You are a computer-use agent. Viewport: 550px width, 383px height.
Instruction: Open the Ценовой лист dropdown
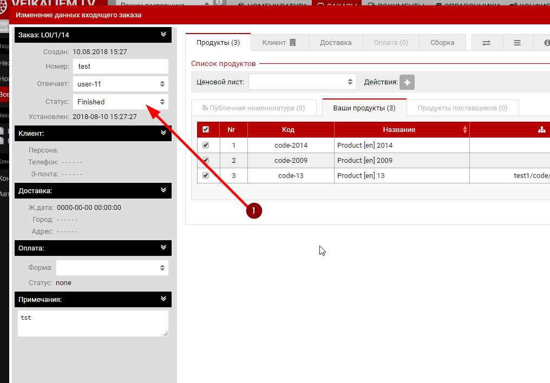[302, 82]
